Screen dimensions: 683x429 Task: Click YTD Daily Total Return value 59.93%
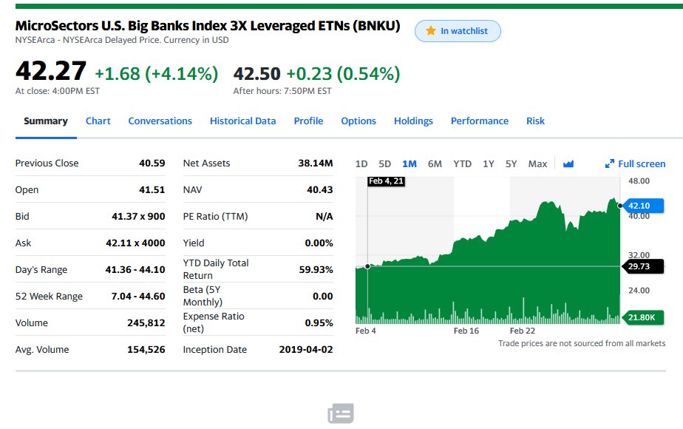[316, 269]
